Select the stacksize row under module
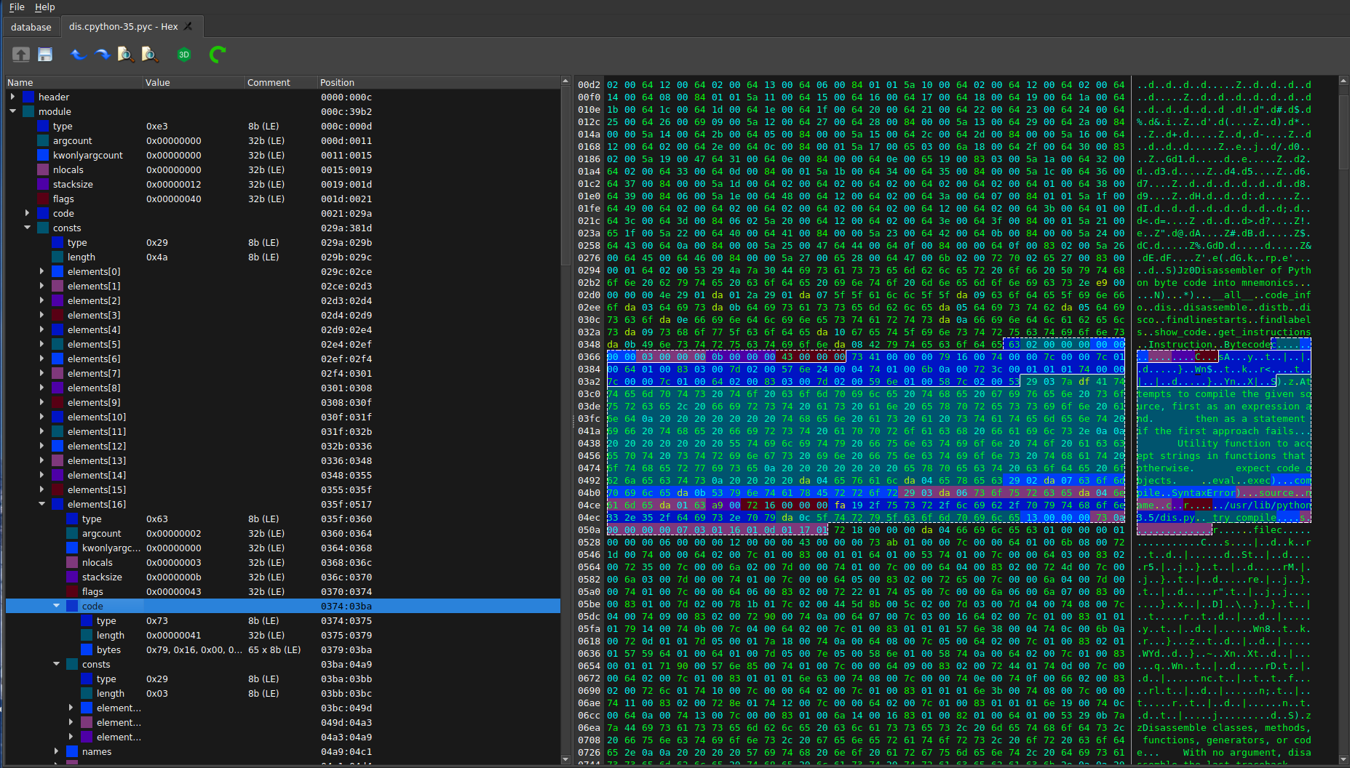The height and width of the screenshot is (768, 1350). click(x=73, y=184)
